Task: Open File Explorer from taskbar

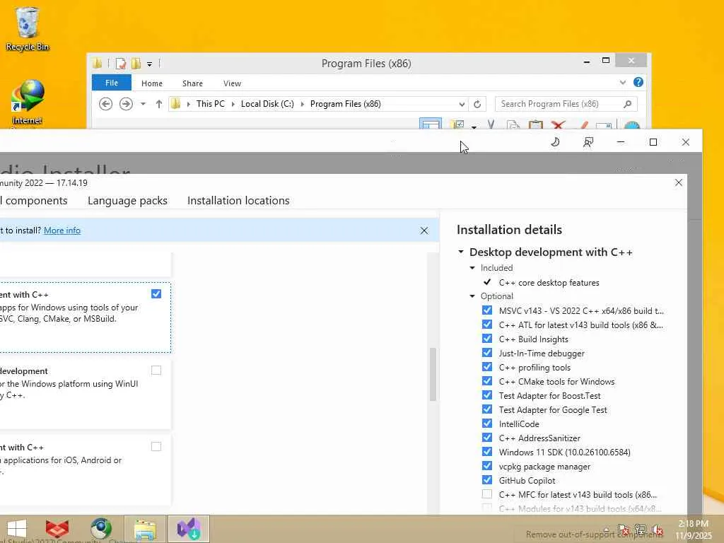Action: tap(145, 529)
